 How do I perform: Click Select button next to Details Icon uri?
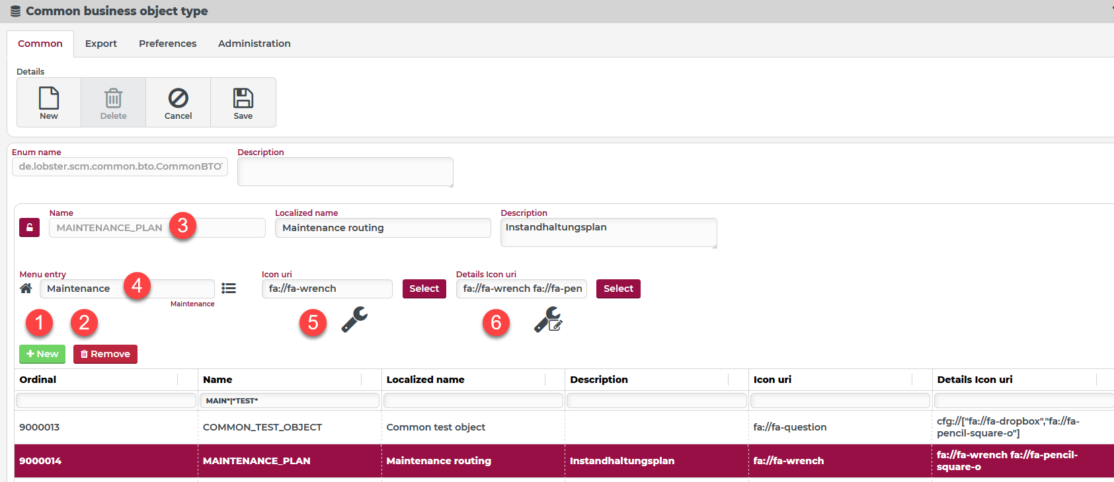[x=618, y=289]
